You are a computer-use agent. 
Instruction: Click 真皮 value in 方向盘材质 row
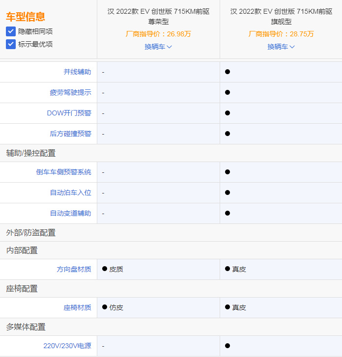point(239,269)
